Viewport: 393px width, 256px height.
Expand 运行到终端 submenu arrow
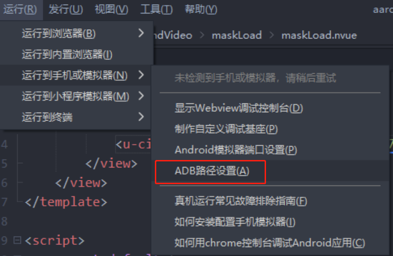coord(141,117)
